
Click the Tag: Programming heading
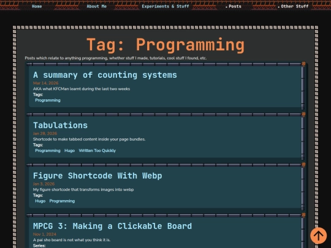165,45
